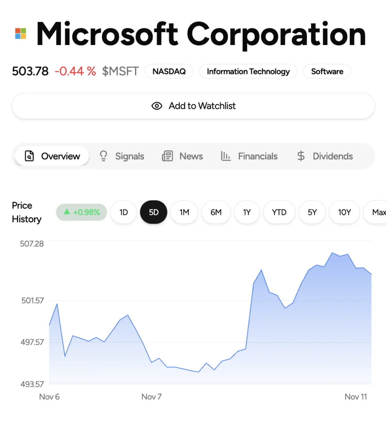This screenshot has height=437, width=386.
Task: Click the NASDAQ exchange label
Action: pyautogui.click(x=169, y=71)
